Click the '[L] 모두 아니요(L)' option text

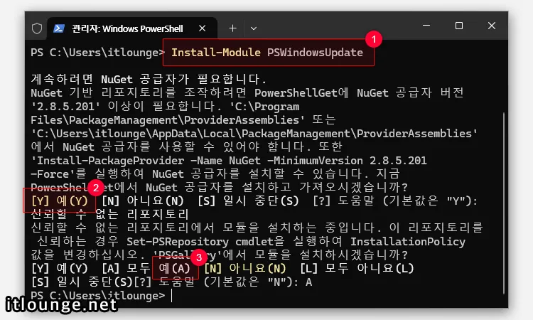point(357,268)
